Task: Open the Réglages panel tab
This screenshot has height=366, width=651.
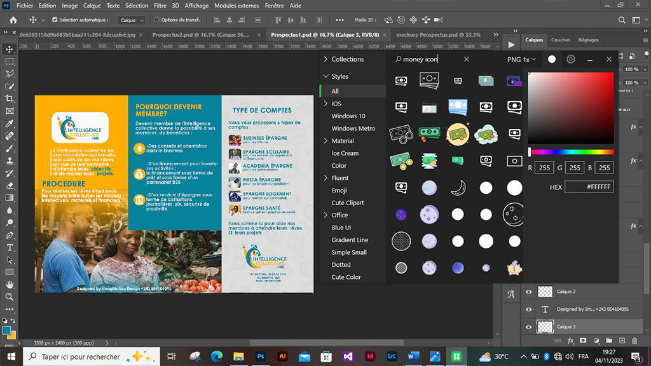Action: coord(588,40)
